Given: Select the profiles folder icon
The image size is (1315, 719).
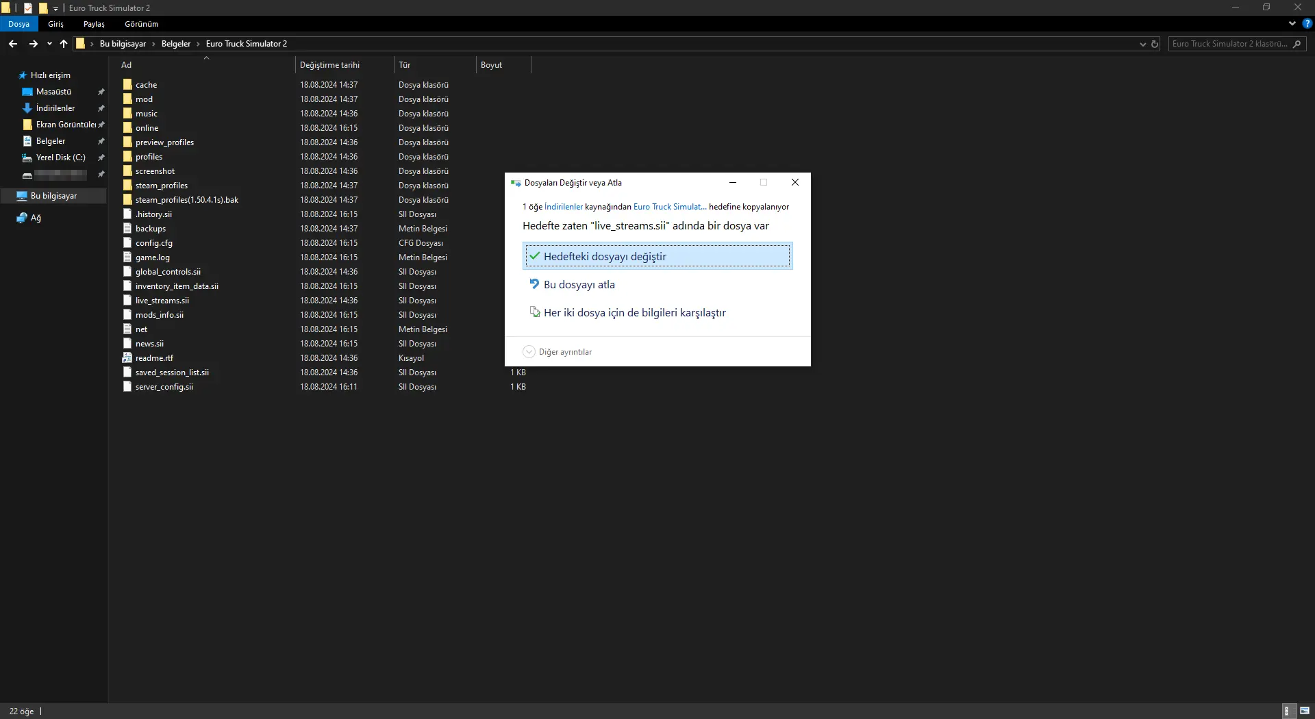Looking at the screenshot, I should click(x=127, y=157).
